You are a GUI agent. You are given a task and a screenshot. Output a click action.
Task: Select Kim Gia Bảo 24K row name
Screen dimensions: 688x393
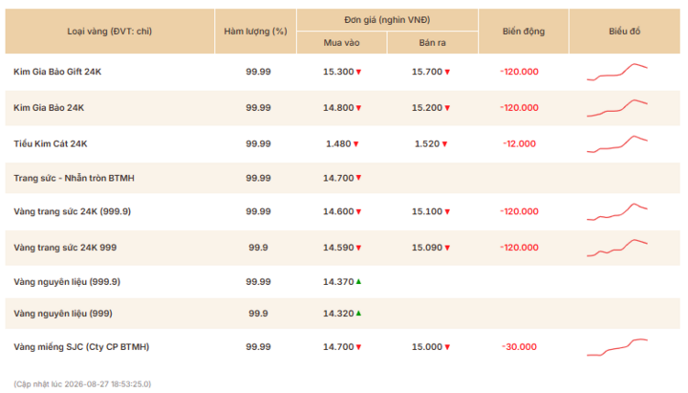tap(49, 108)
